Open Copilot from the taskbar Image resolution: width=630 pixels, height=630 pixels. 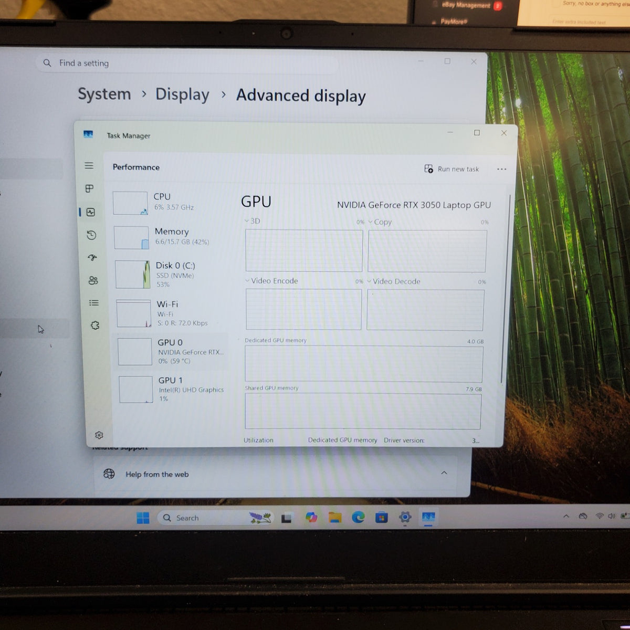point(311,518)
